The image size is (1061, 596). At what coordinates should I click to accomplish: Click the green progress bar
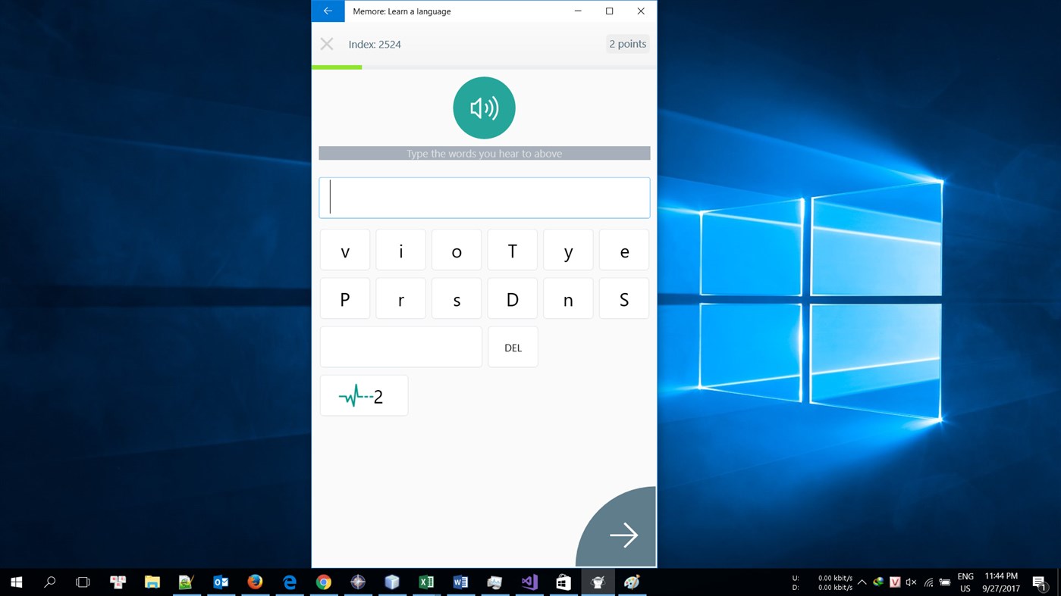[336, 67]
